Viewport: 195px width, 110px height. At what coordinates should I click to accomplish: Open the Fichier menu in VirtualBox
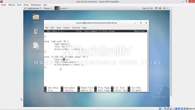(x=4, y=5)
